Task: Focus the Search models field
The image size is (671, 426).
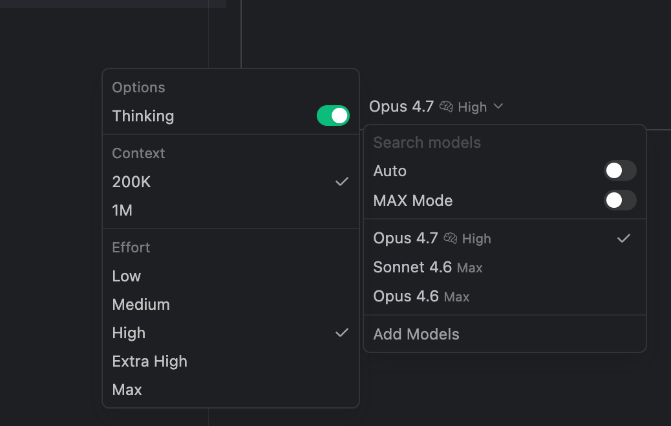Action: click(504, 142)
